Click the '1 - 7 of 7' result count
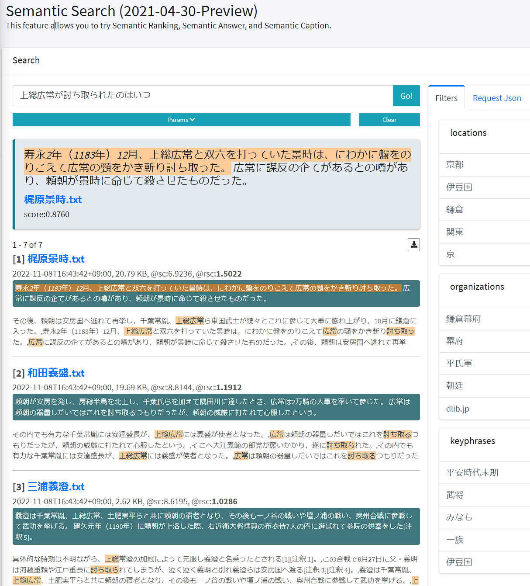 pyautogui.click(x=28, y=245)
